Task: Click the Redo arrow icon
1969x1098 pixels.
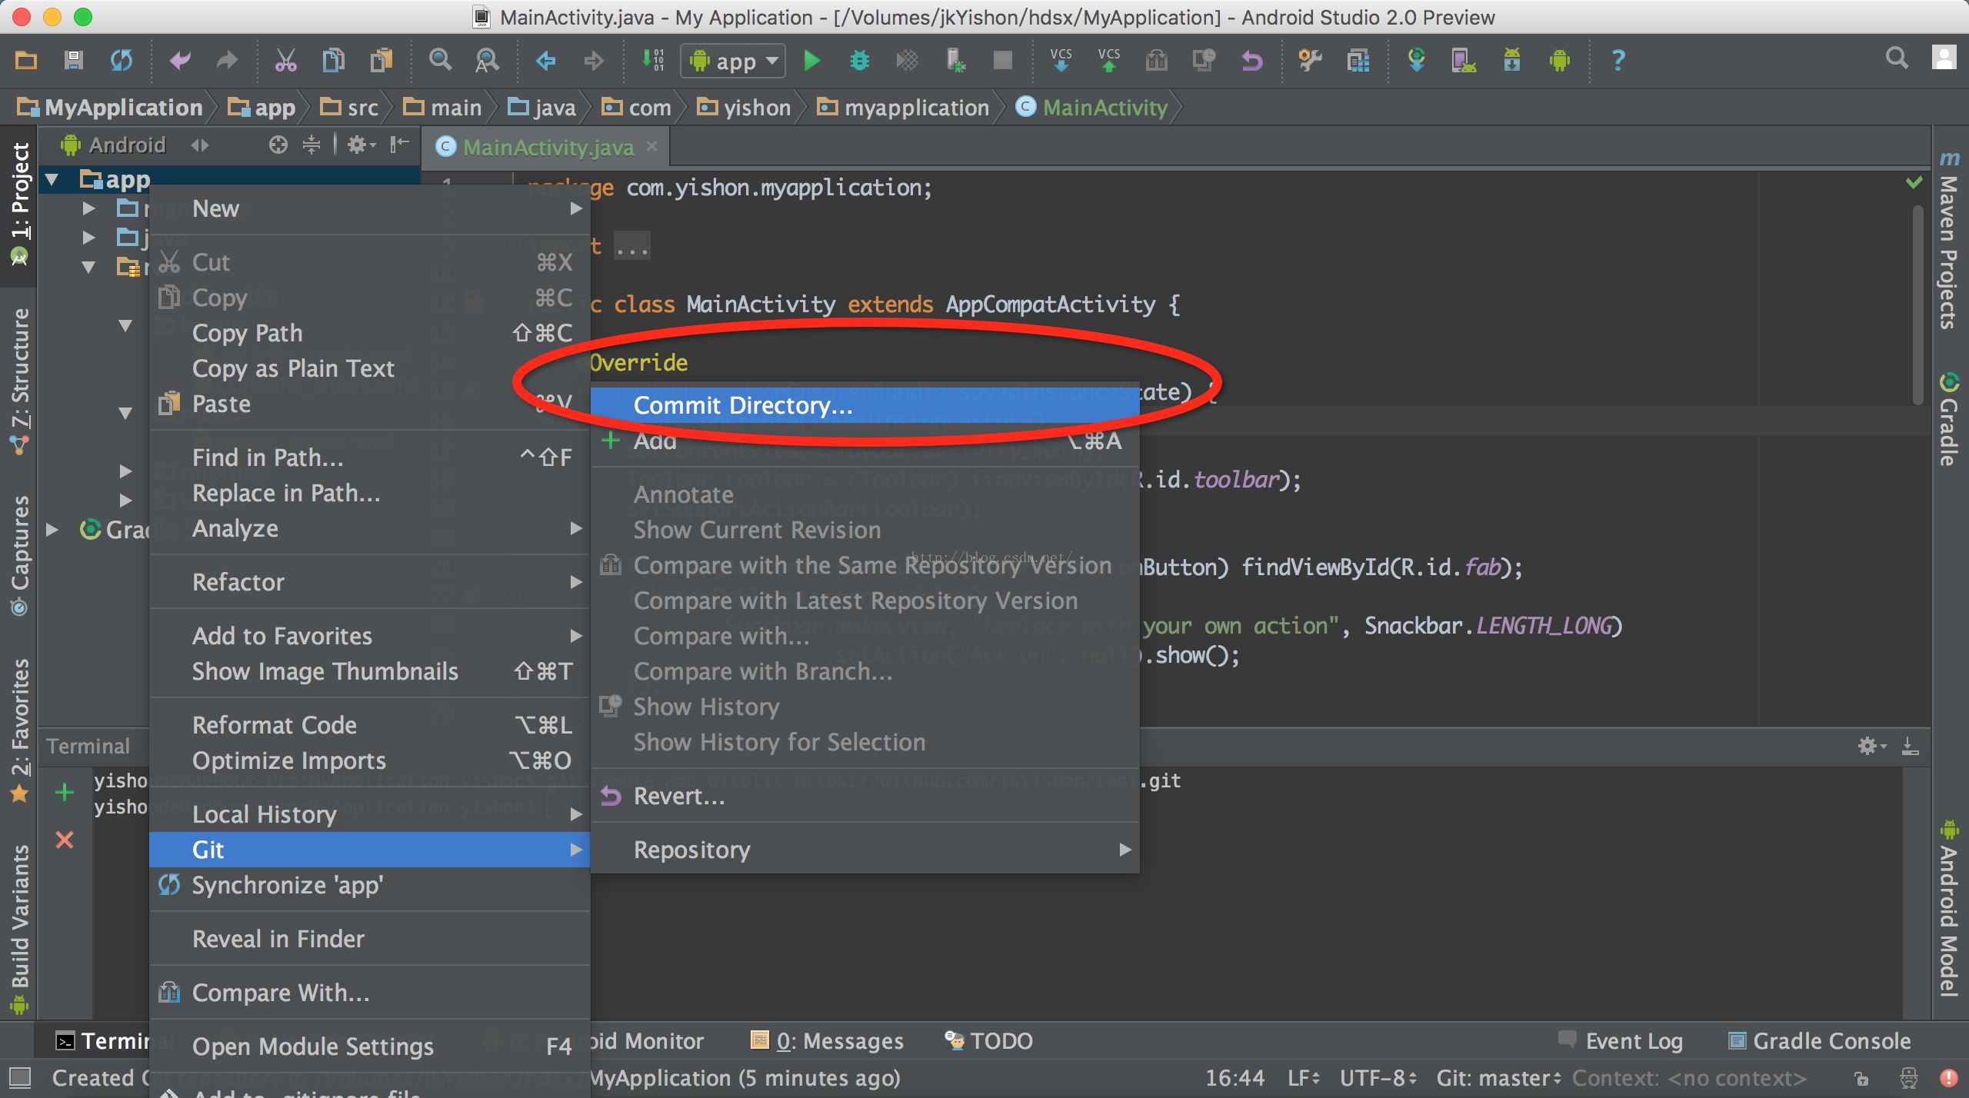Action: point(227,60)
